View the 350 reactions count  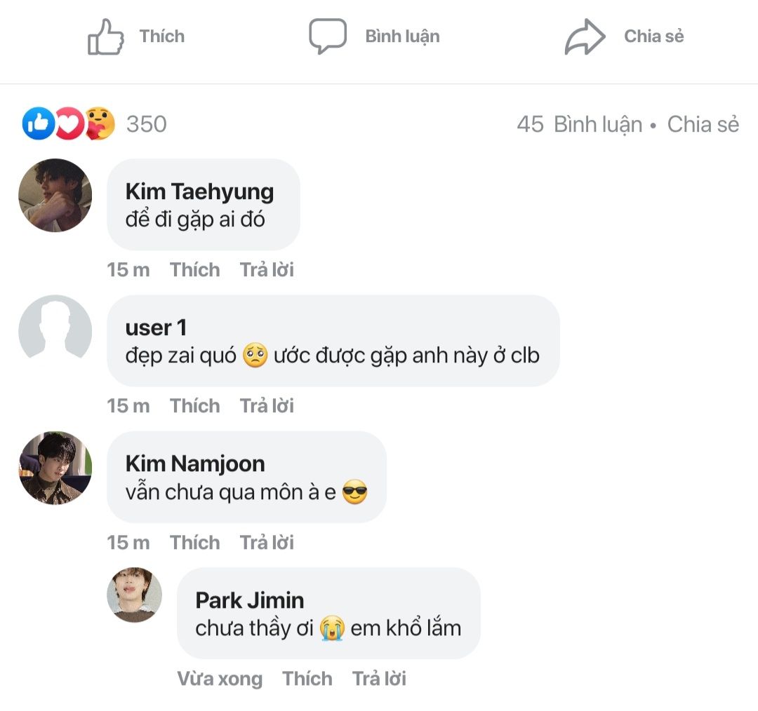pyautogui.click(x=146, y=124)
